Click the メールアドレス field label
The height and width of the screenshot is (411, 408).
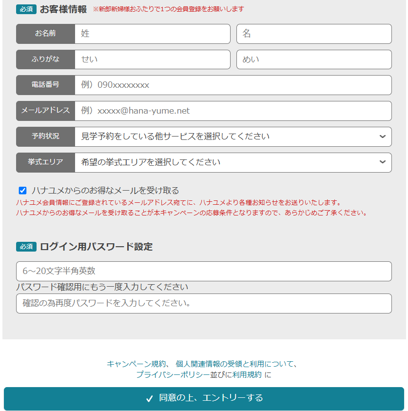pos(45,111)
